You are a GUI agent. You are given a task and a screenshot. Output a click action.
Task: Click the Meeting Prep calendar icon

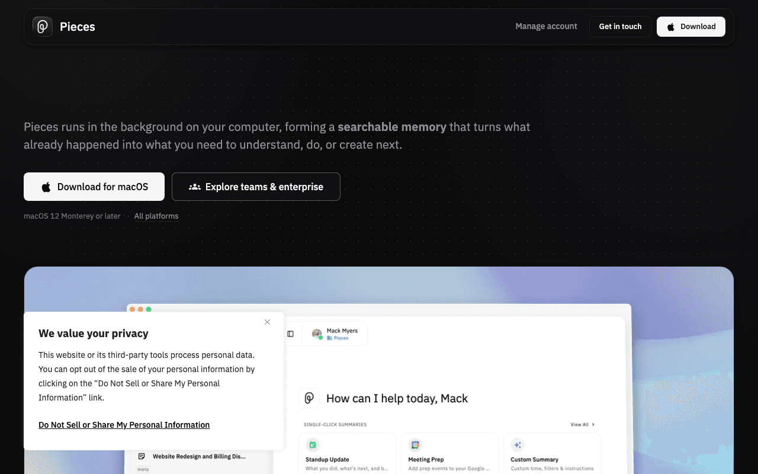(x=415, y=444)
